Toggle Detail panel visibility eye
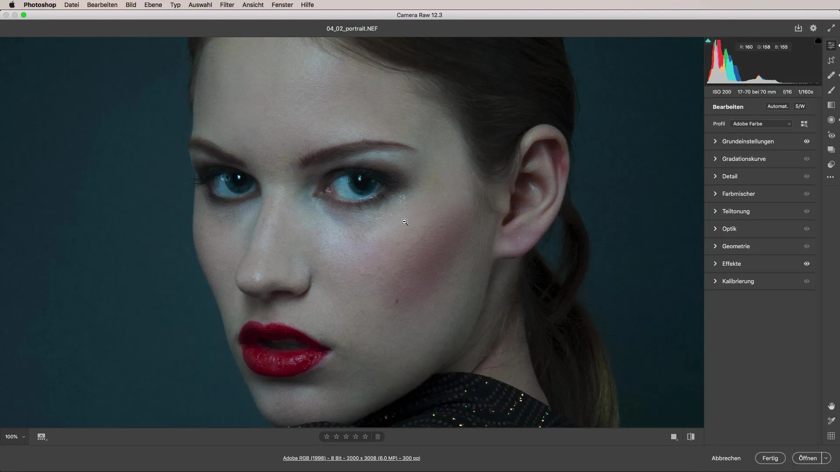The width and height of the screenshot is (840, 472). (x=807, y=176)
